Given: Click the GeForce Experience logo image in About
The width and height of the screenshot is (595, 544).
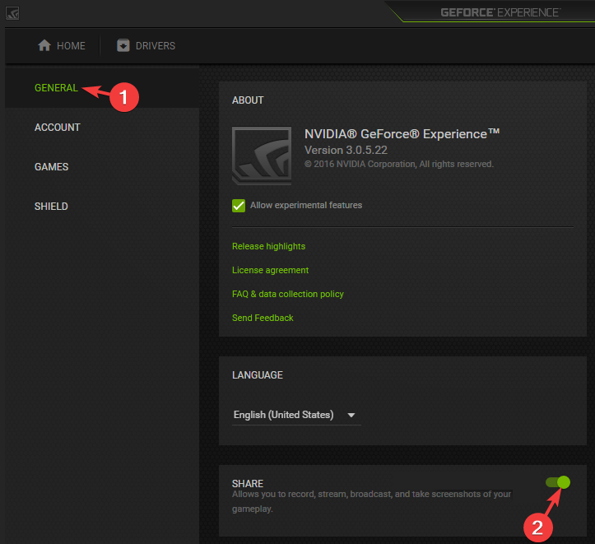Looking at the screenshot, I should click(x=262, y=156).
